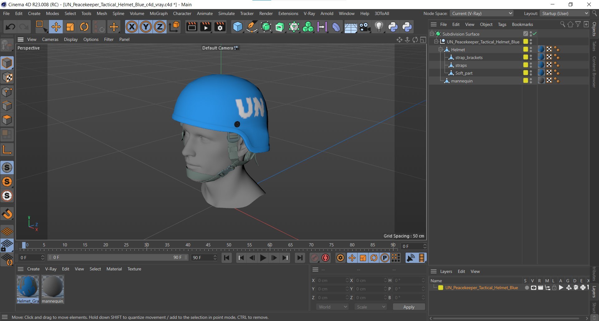Open the MoGraph menu
Screen dimensions: 599x321
[x=158, y=13]
